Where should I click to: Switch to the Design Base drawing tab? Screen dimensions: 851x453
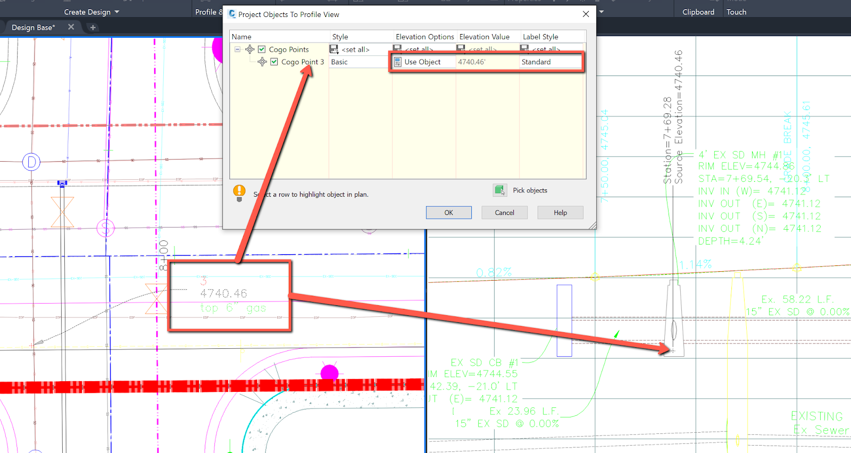tap(33, 28)
